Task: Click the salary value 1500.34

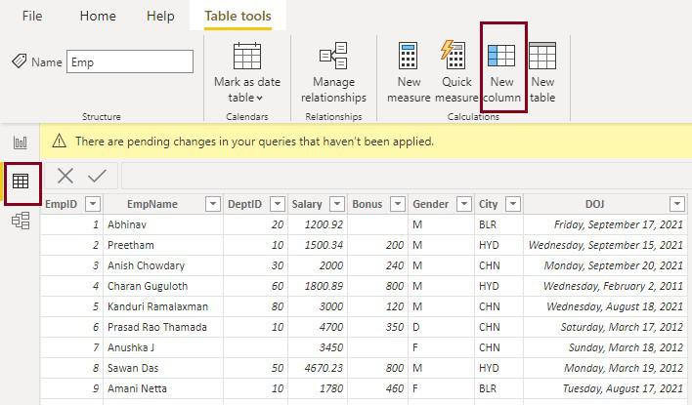Action: point(324,245)
